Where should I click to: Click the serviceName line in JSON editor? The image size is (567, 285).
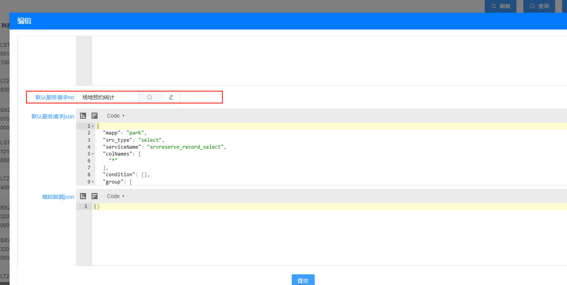pos(165,147)
